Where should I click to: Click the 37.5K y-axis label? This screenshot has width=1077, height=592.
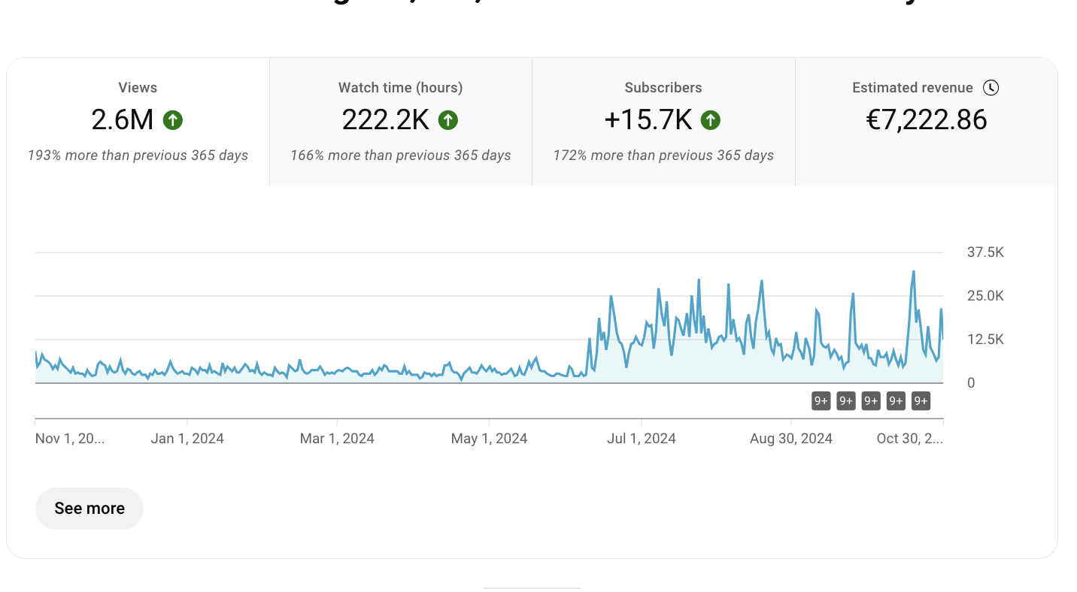[985, 252]
